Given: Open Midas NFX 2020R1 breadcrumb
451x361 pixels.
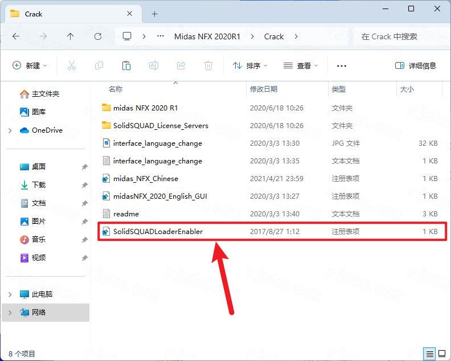Looking at the screenshot, I should point(207,36).
